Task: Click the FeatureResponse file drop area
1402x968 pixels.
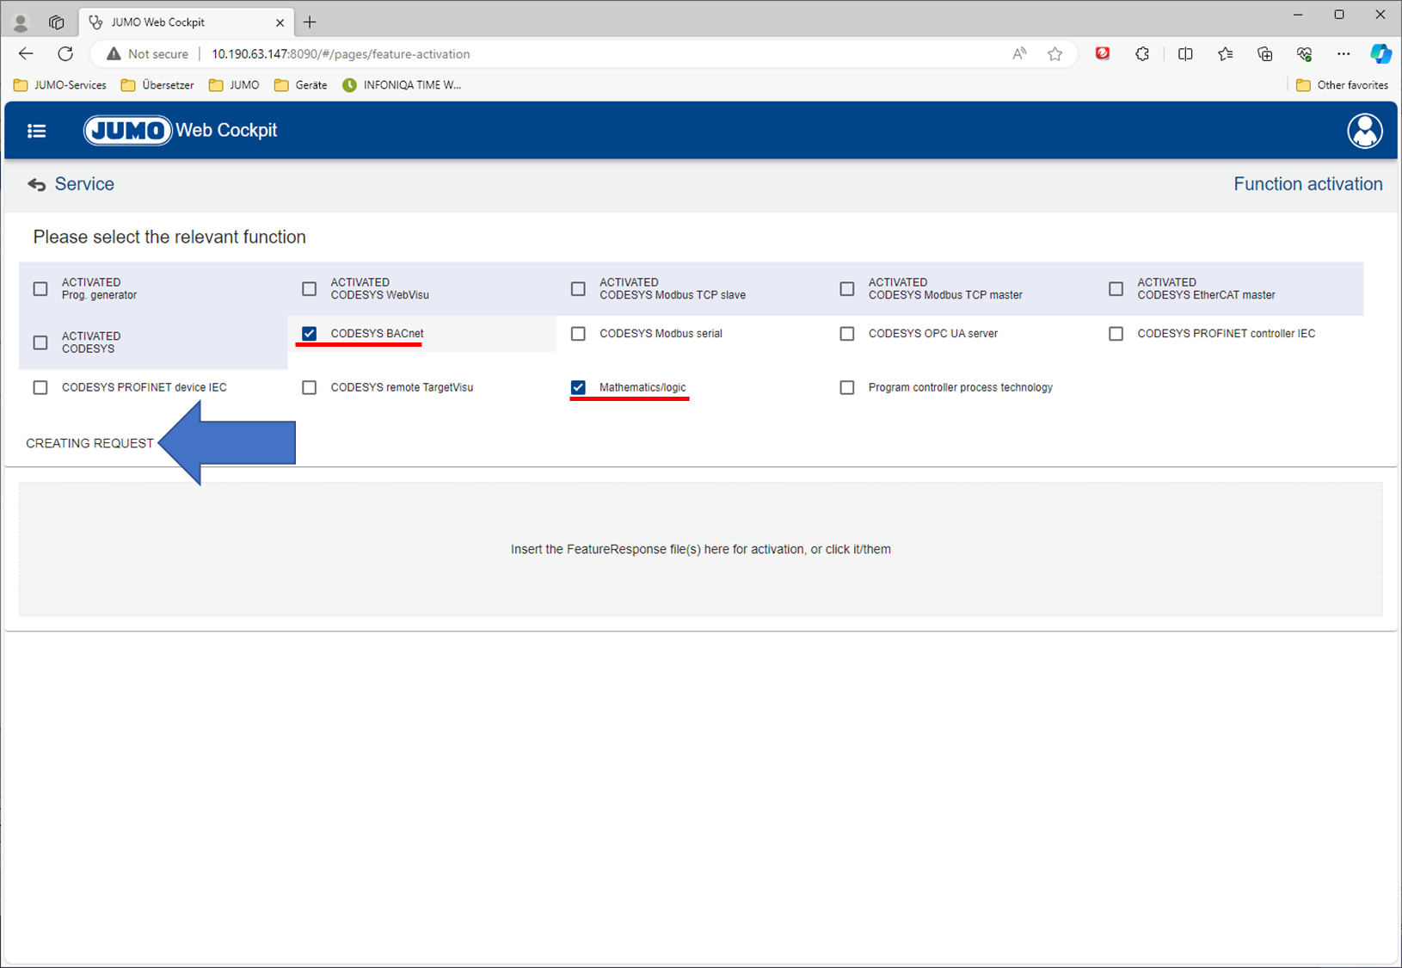Action: (x=700, y=549)
